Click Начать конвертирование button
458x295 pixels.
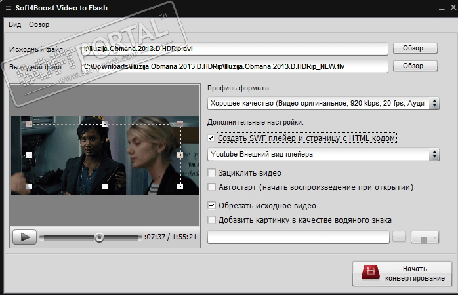click(x=402, y=273)
